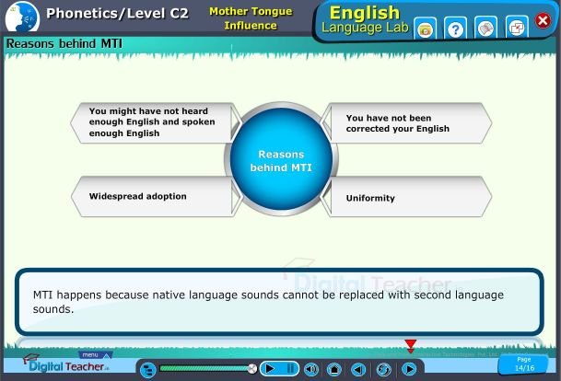Click the camera snapshot icon in header
The height and width of the screenshot is (381, 561).
pos(425,29)
